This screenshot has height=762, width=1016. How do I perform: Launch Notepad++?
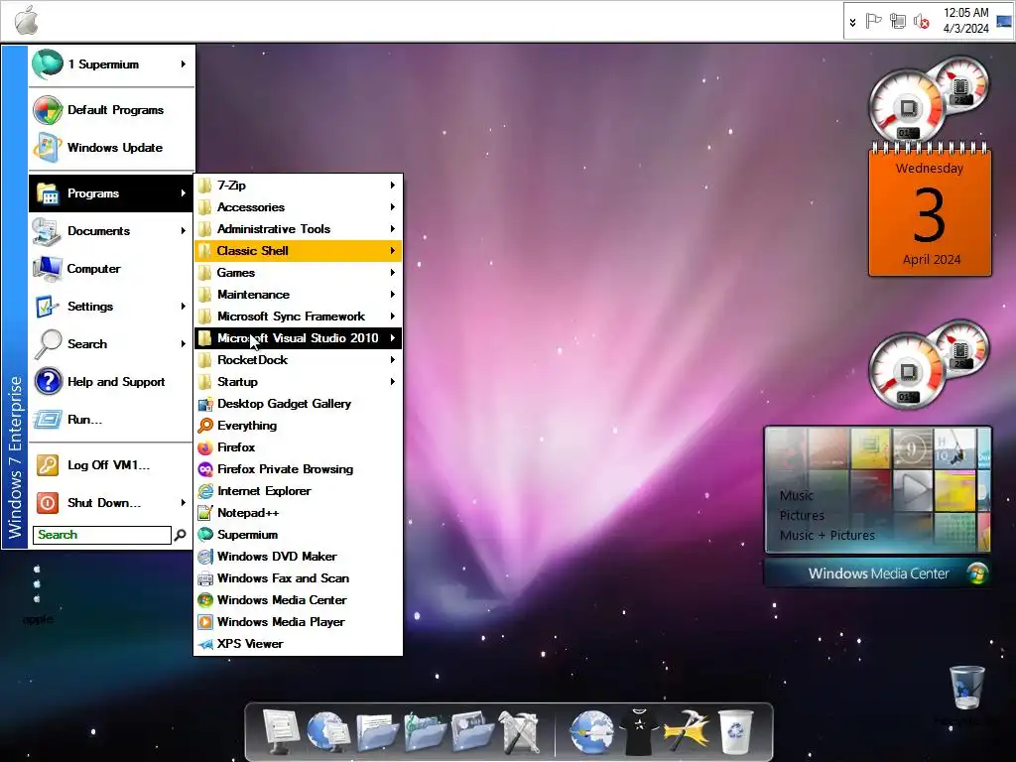pyautogui.click(x=298, y=513)
